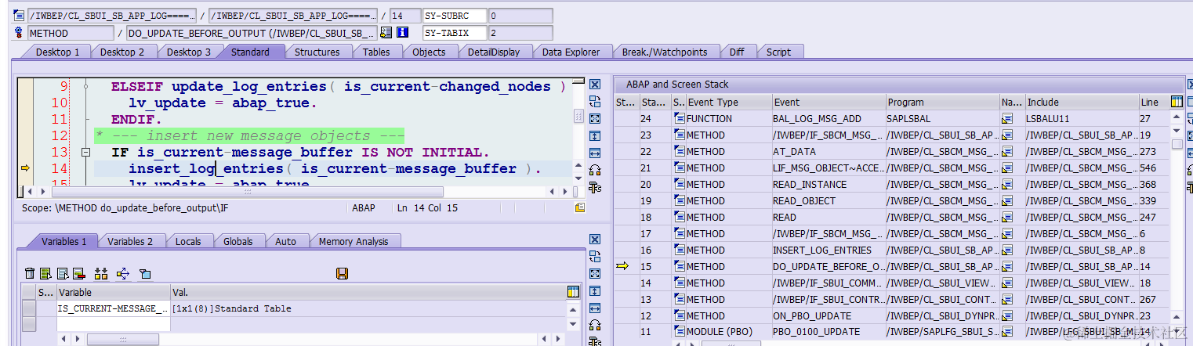Screen dimensions: 1193x346
Task: Open the Tables tab
Action: point(375,52)
